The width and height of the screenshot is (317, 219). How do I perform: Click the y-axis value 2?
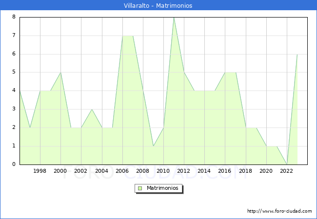point(14,128)
